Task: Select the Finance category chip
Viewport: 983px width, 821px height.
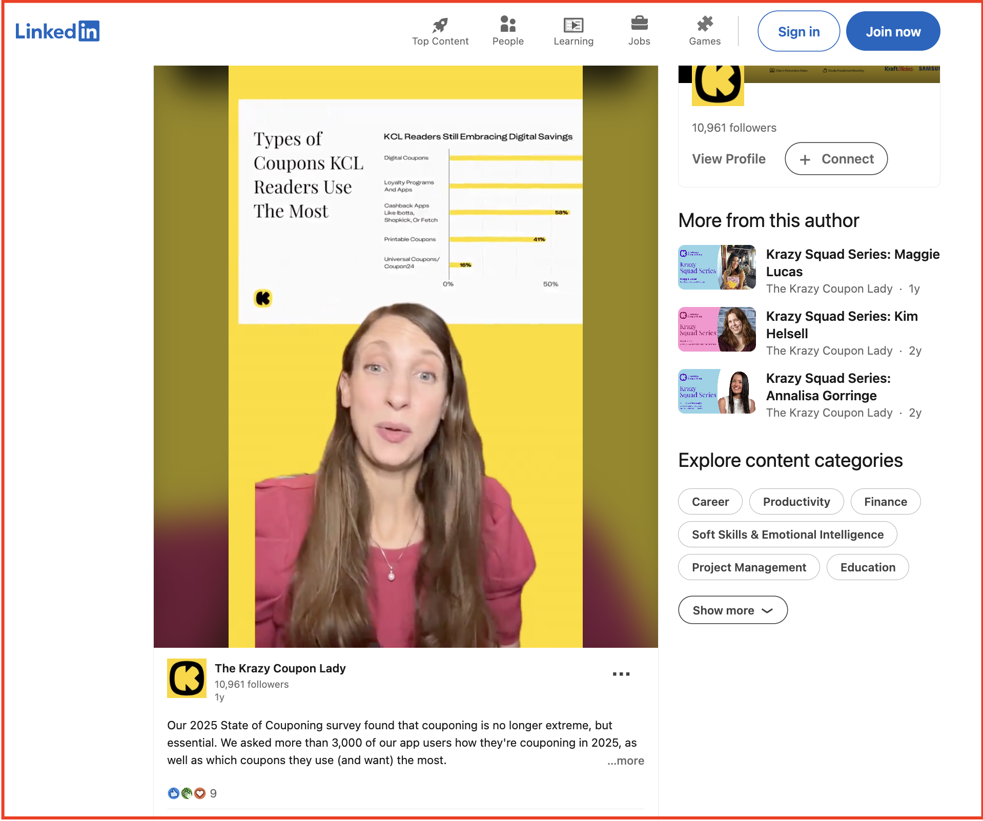Action: 885,501
